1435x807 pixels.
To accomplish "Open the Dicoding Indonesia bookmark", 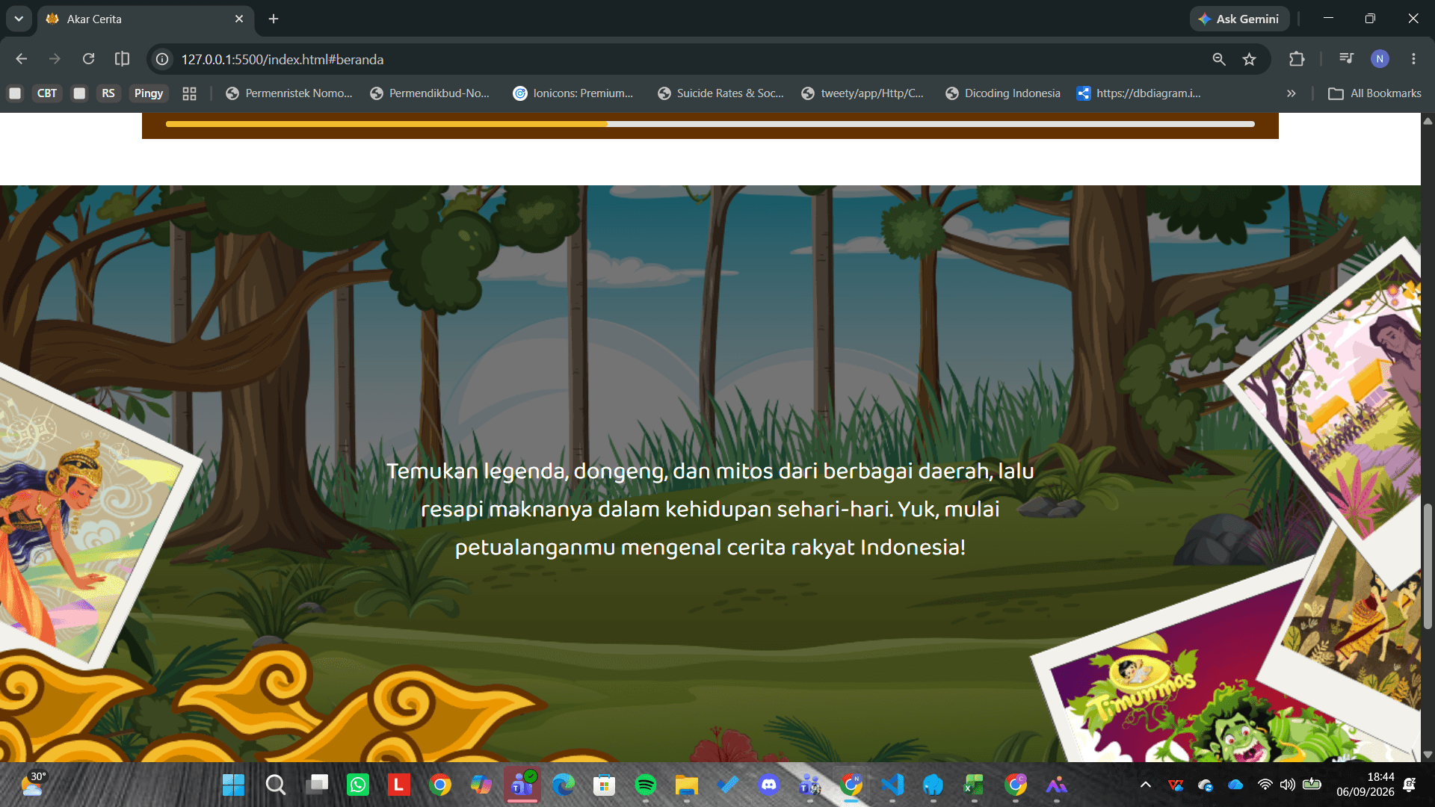I will pos(1003,93).
